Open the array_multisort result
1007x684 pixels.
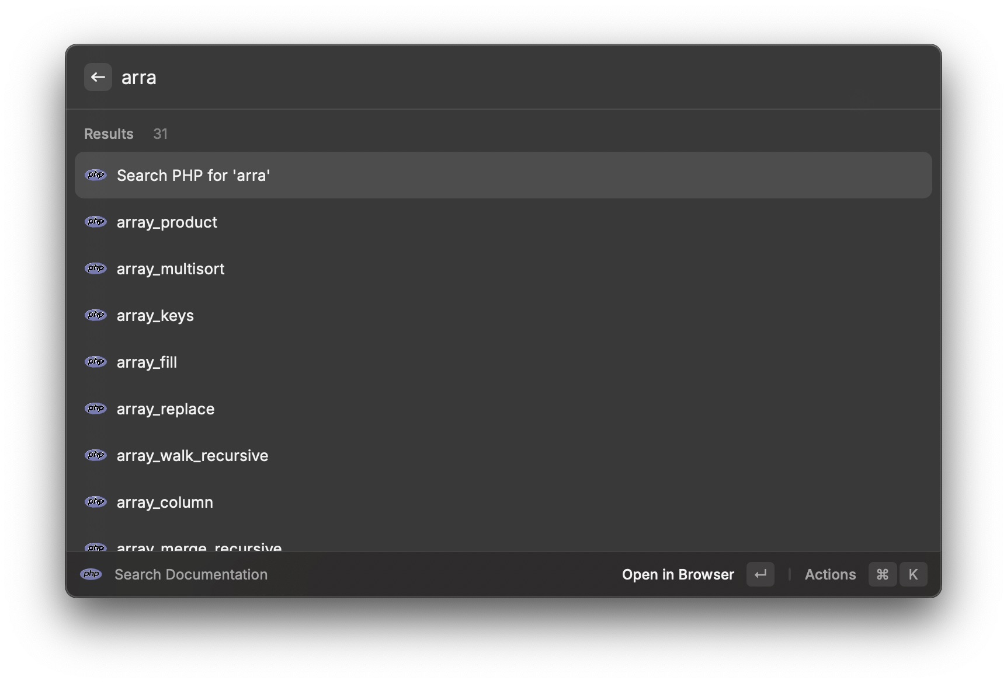tap(503, 268)
